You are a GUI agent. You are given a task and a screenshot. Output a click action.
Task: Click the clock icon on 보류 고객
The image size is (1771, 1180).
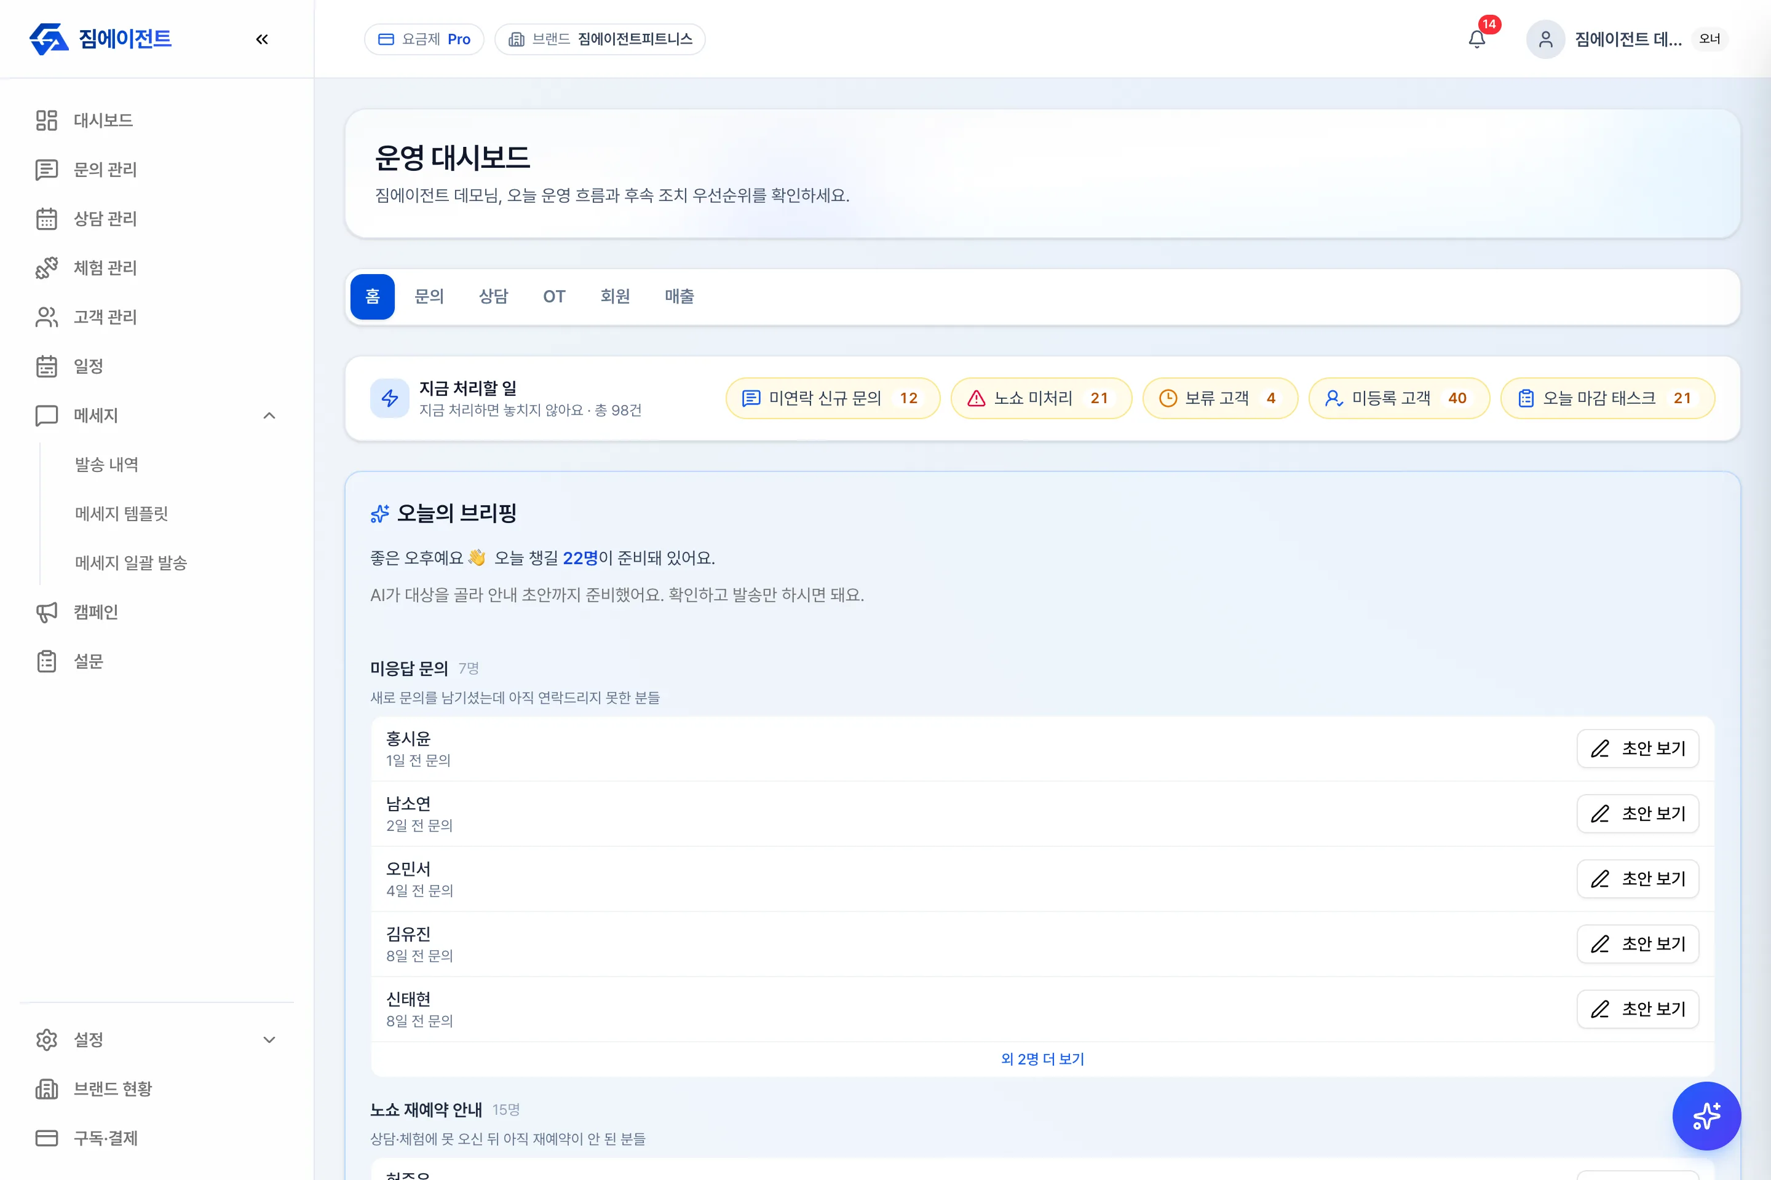[x=1168, y=398]
